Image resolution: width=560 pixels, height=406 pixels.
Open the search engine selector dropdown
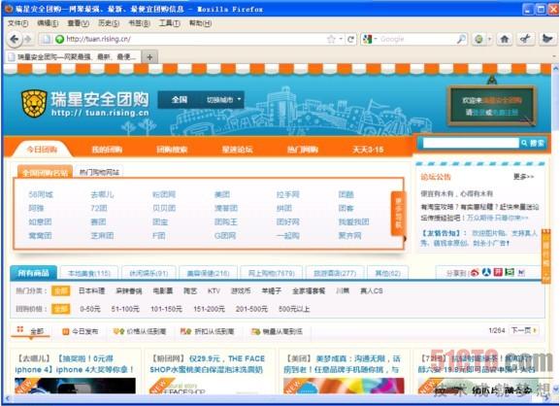(x=370, y=39)
